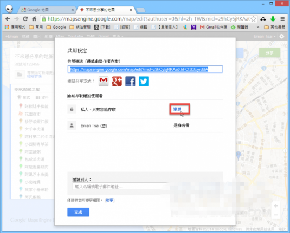Show more bookmarks with the chevron
The width and height of the screenshot is (290, 233).
pos(258,28)
